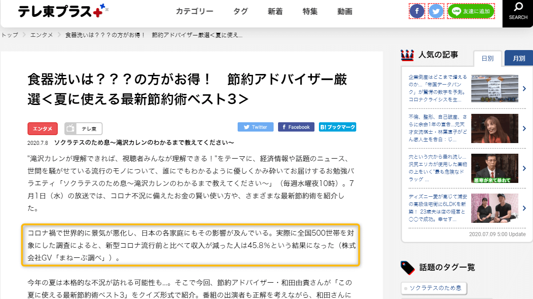Click the round Facebook icon in header
Image resolution: width=533 pixels, height=299 pixels.
[417, 12]
